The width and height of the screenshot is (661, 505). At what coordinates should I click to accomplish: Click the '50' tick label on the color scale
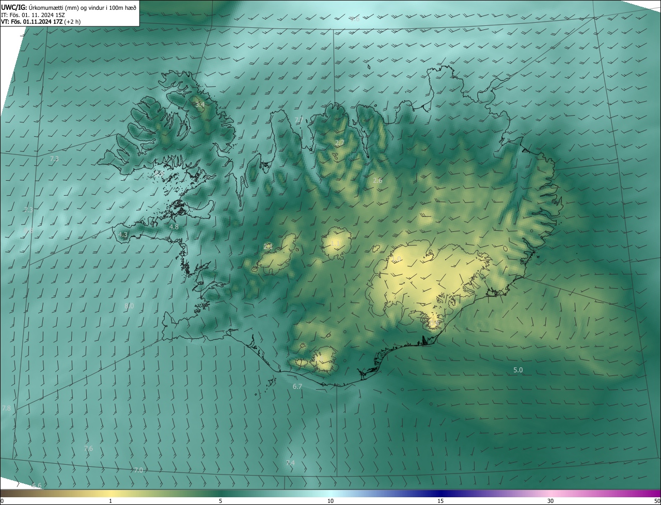click(657, 501)
